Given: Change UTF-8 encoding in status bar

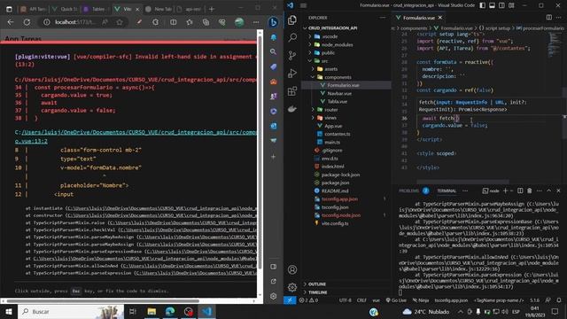Looking at the screenshot, I should point(346,300).
